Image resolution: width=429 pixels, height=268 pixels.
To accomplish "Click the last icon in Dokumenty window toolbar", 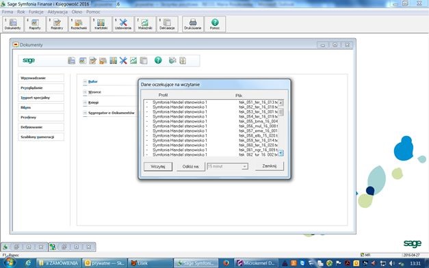I will [x=183, y=60].
